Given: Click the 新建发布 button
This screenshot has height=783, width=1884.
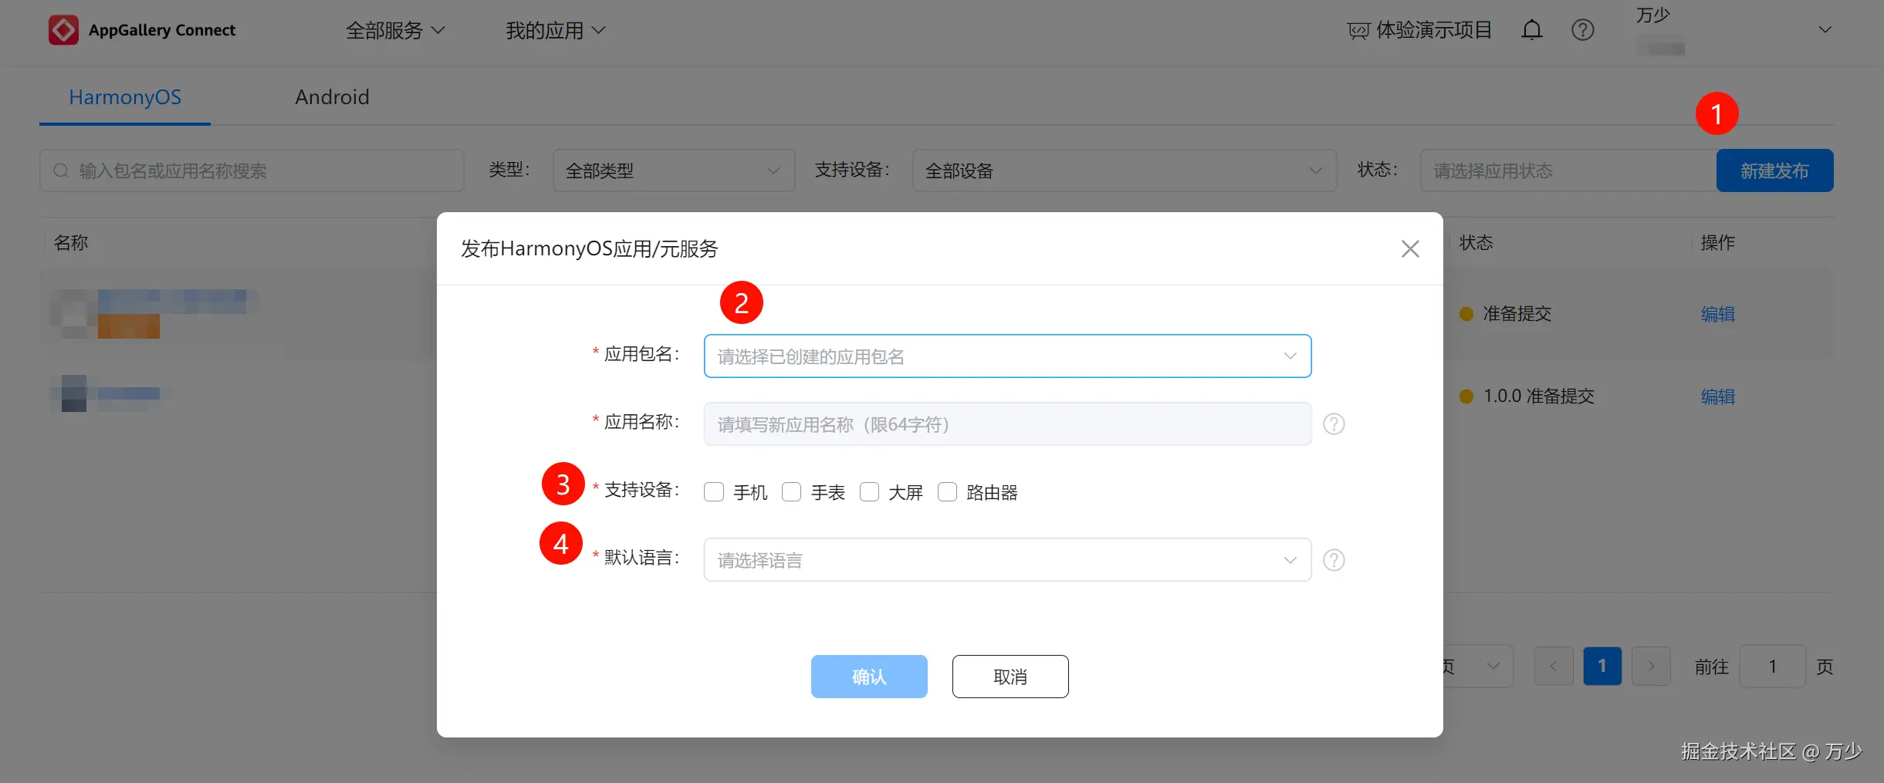Looking at the screenshot, I should coord(1775,170).
